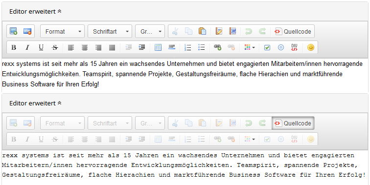
Task: Click the HTML template icon in active toolbar
Action: click(x=27, y=31)
